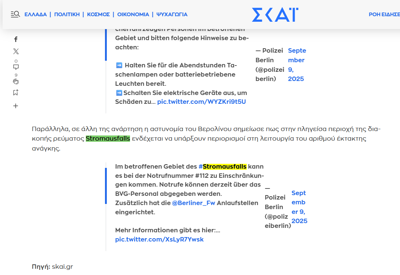Go to ΣΚΑΪ homepage logo
400x275 pixels.
point(275,15)
